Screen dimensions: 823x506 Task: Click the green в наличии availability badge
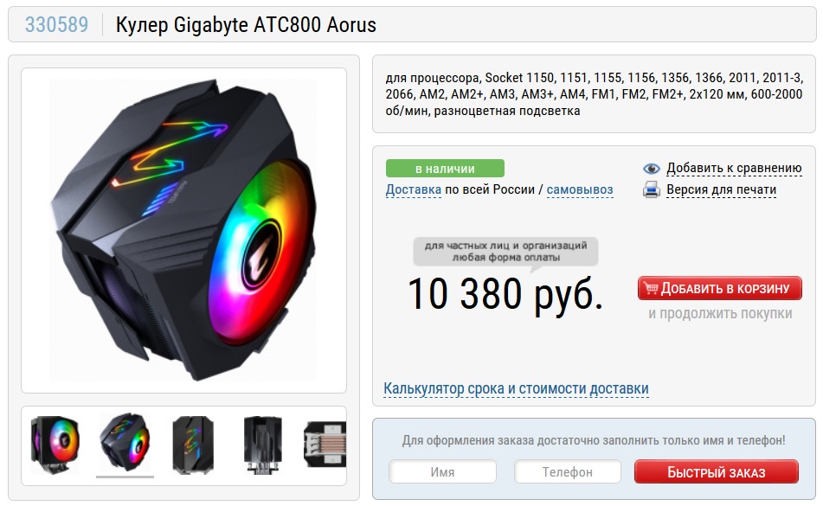(x=445, y=169)
